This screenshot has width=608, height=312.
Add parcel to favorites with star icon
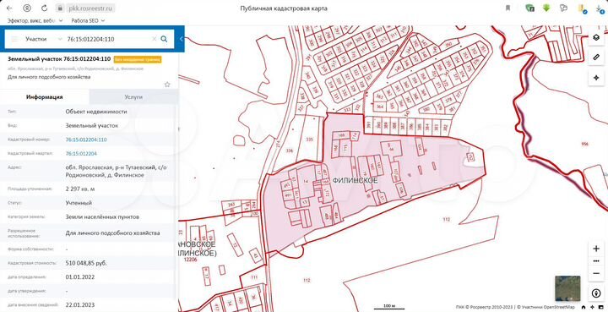click(167, 85)
